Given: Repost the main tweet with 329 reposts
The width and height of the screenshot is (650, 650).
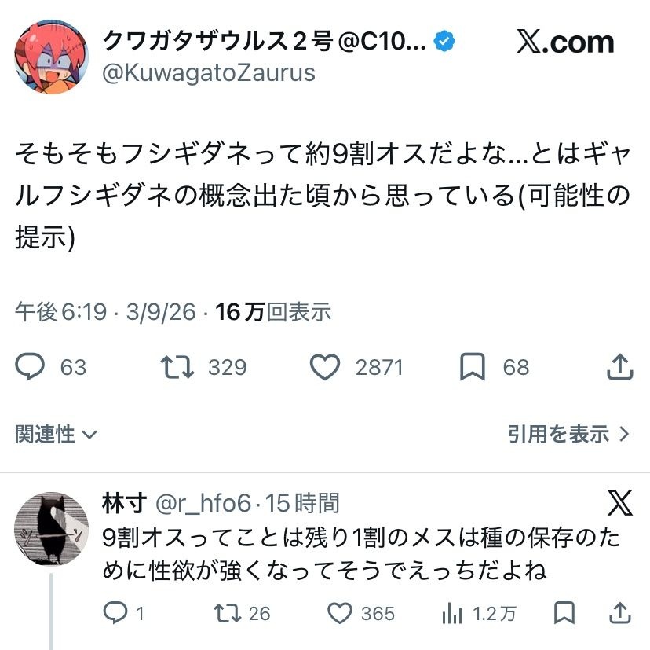Looking at the screenshot, I should pos(177,367).
